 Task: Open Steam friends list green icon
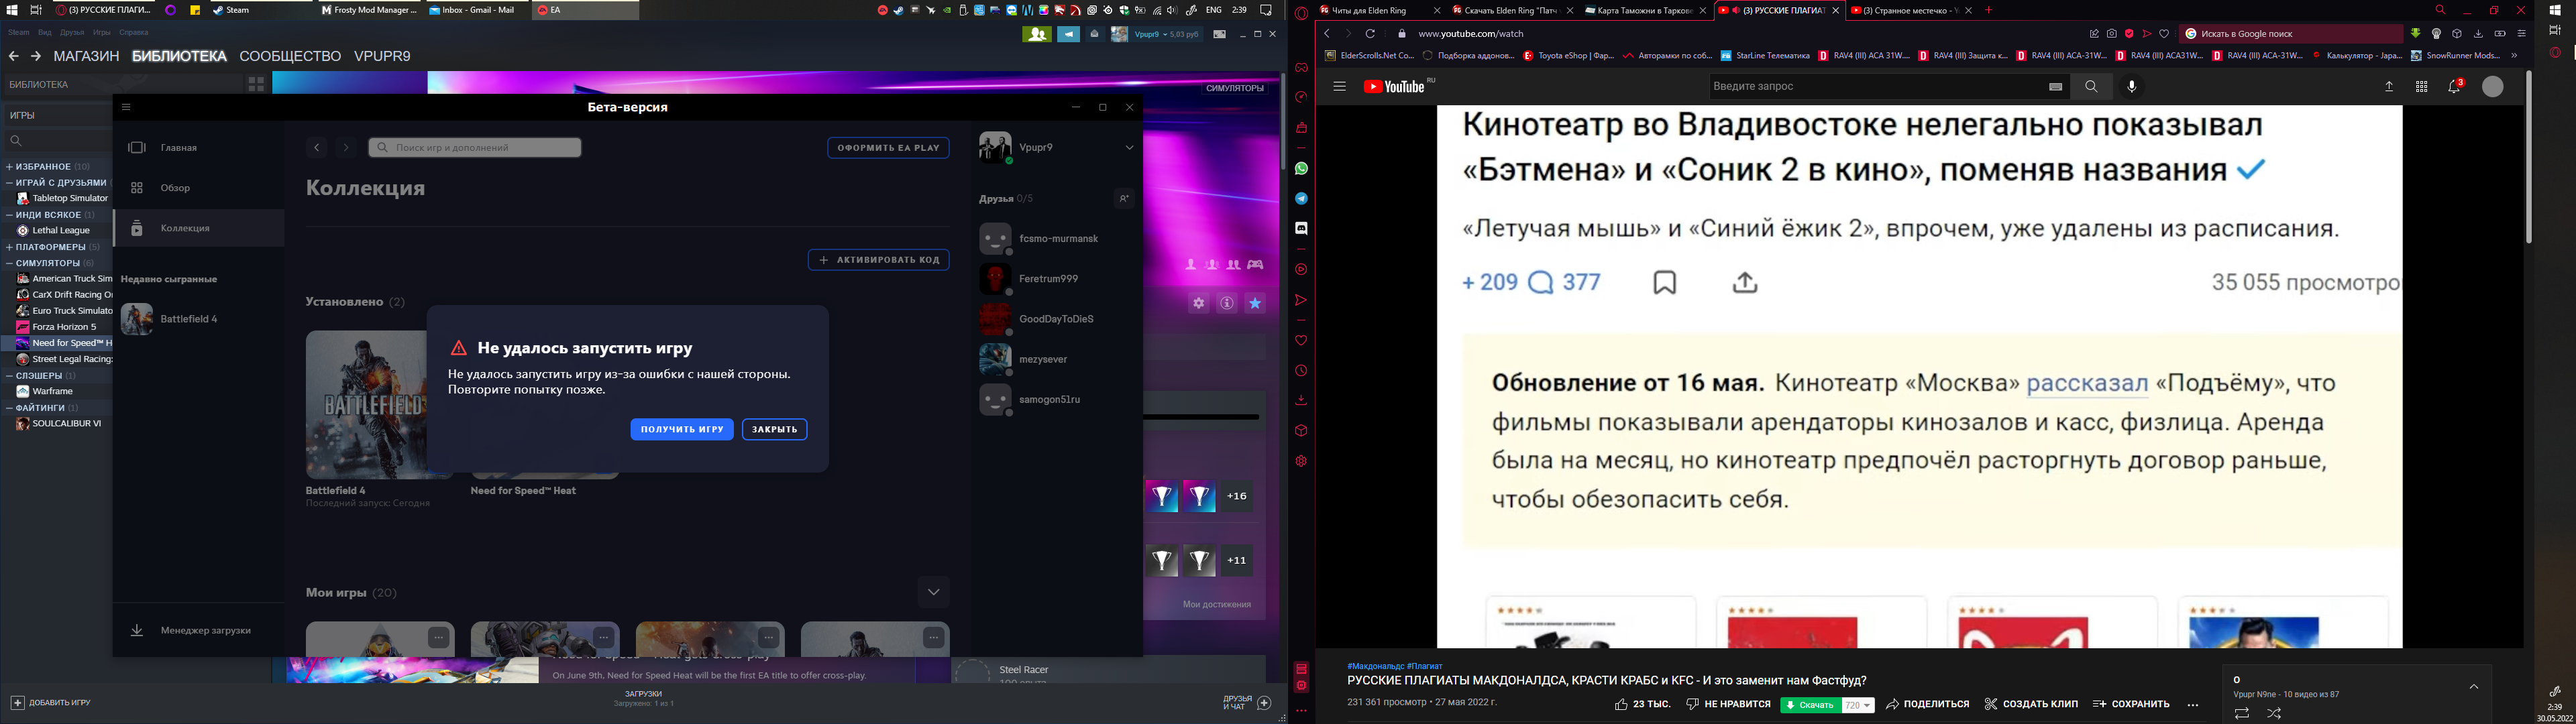coord(1036,34)
